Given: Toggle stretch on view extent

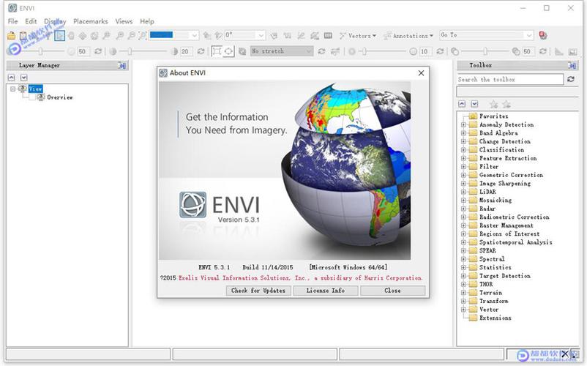Looking at the screenshot, I should tap(217, 51).
